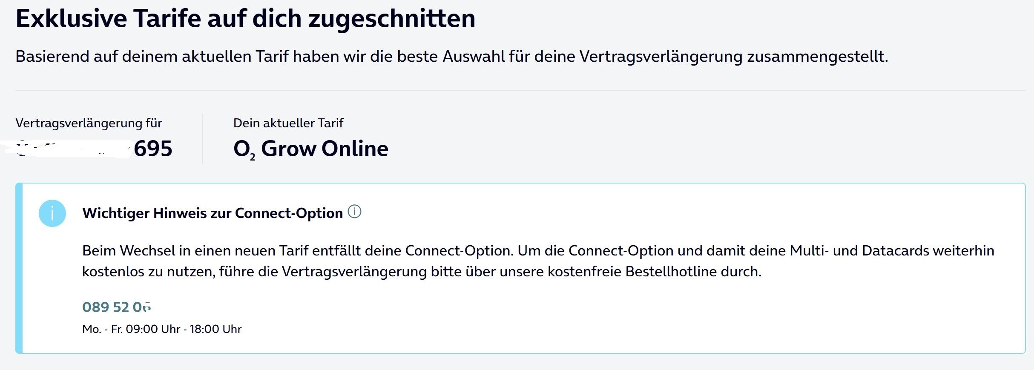Open the info tooltip beside Connect-Option heading
This screenshot has width=1034, height=370.
click(354, 211)
